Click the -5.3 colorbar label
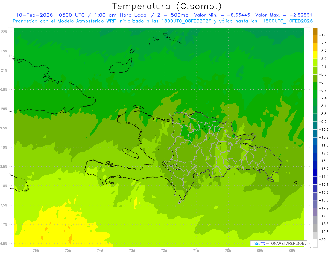Viewport: 328px width, 254px height. point(323,74)
